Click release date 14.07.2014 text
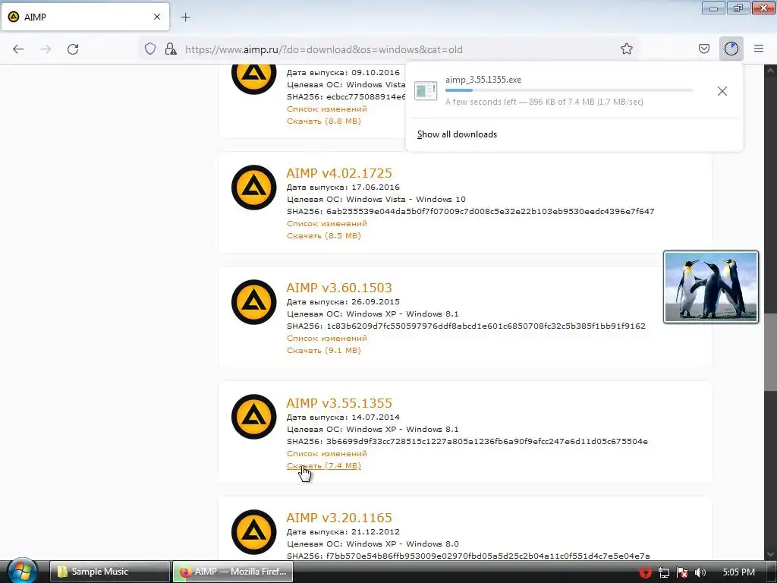Viewport: 777px width, 583px height. (375, 417)
